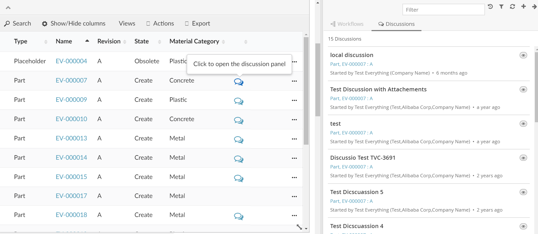
Task: Click the table's vertical scrollbar
Action: point(306,91)
